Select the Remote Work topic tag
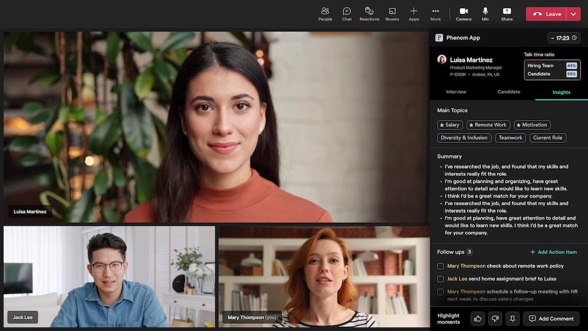Viewport: 588px width, 331px height. click(x=488, y=125)
